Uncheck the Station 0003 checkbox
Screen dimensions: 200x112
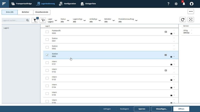click(47, 55)
